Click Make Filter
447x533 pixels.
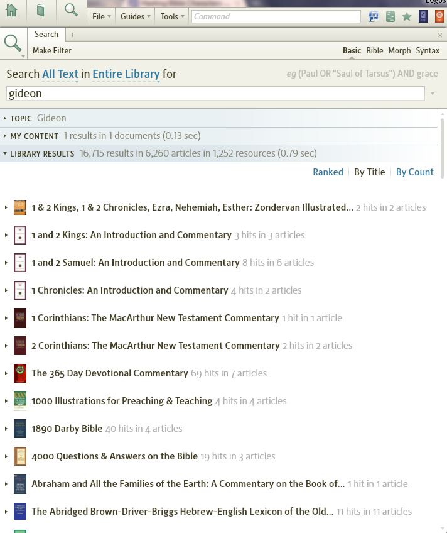tap(52, 51)
